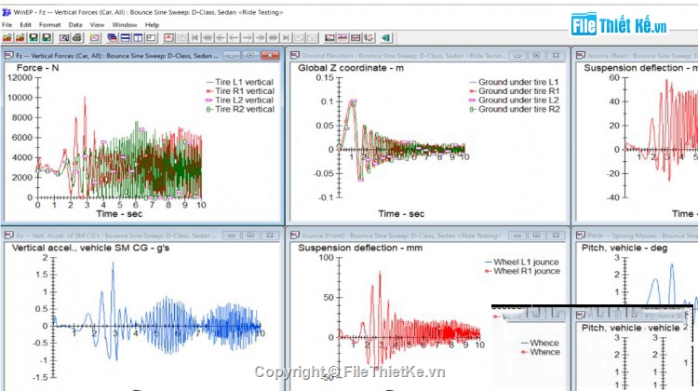Select the Fz Vertical Forces window title bar
Viewport: 698px width, 391px height.
(x=141, y=56)
